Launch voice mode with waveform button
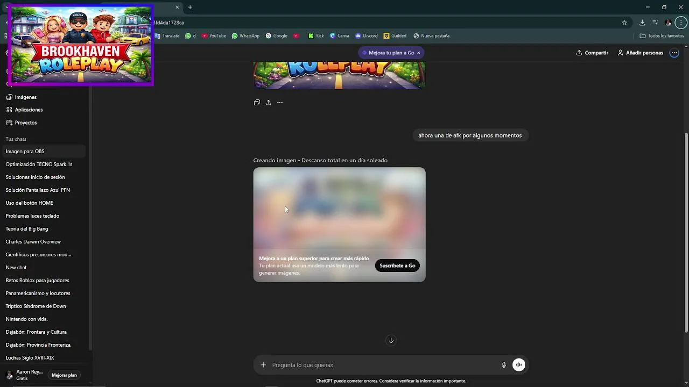The image size is (689, 387). pyautogui.click(x=519, y=365)
